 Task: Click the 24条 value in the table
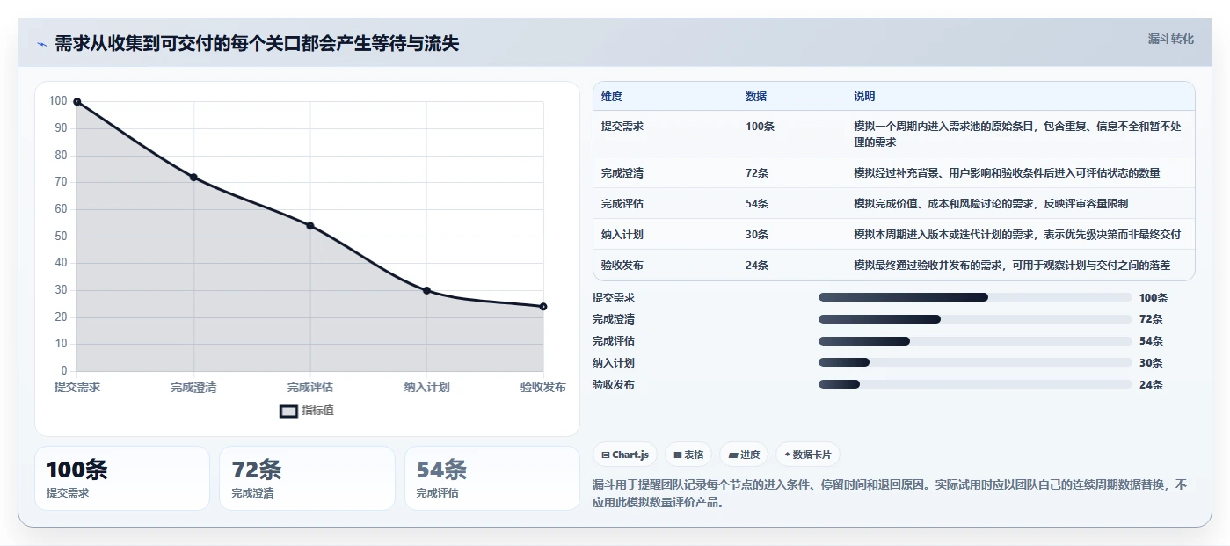point(757,266)
